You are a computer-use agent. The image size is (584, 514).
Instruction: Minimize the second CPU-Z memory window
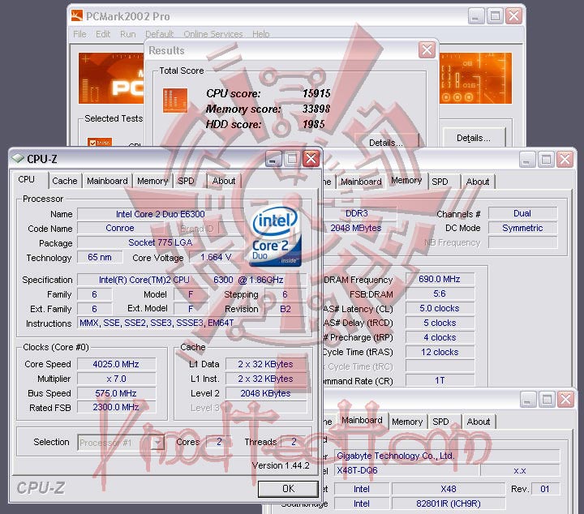(x=527, y=159)
